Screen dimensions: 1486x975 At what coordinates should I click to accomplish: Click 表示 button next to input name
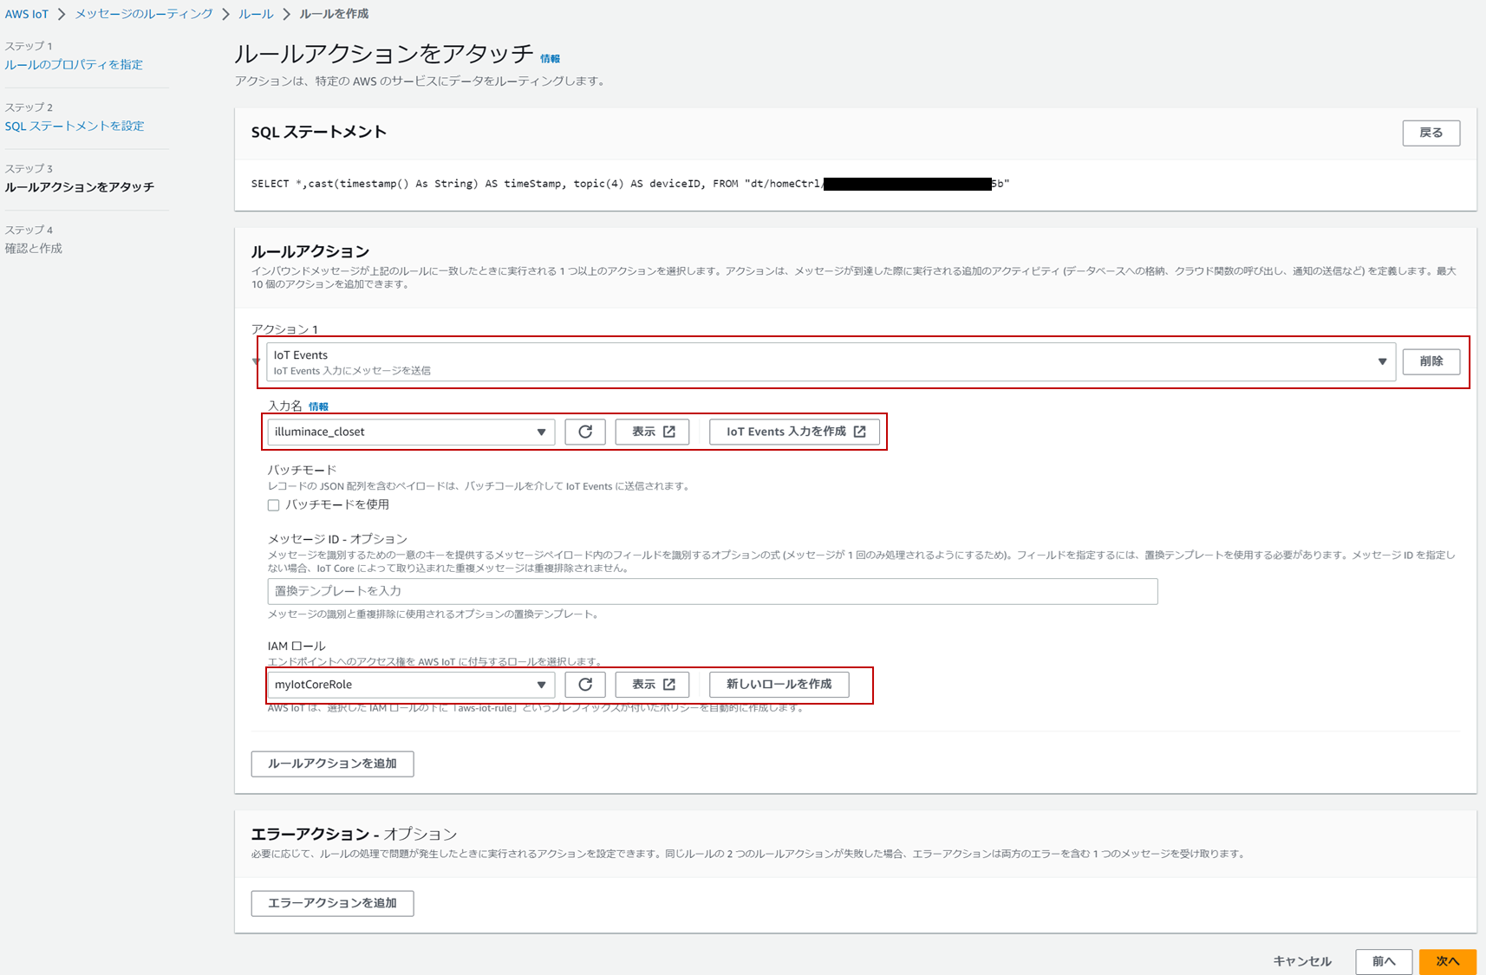[x=653, y=432]
